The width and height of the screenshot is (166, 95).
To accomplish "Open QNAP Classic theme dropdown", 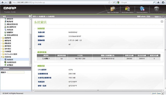I will (158, 93).
